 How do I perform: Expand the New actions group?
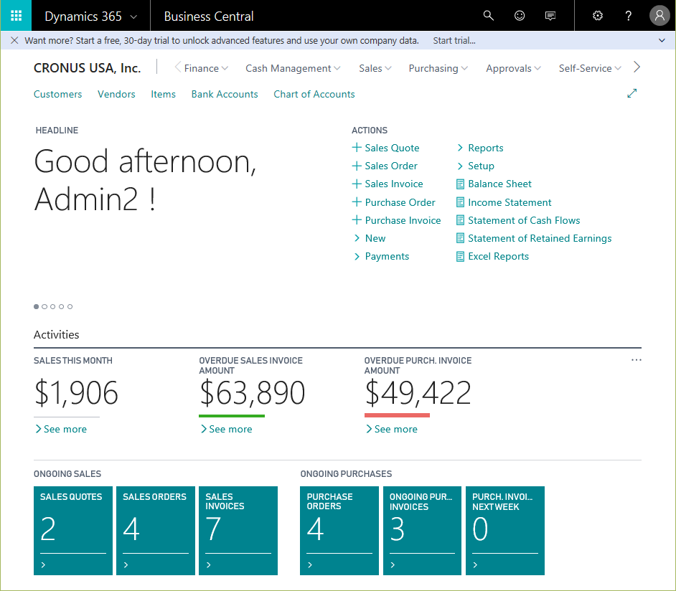point(370,238)
